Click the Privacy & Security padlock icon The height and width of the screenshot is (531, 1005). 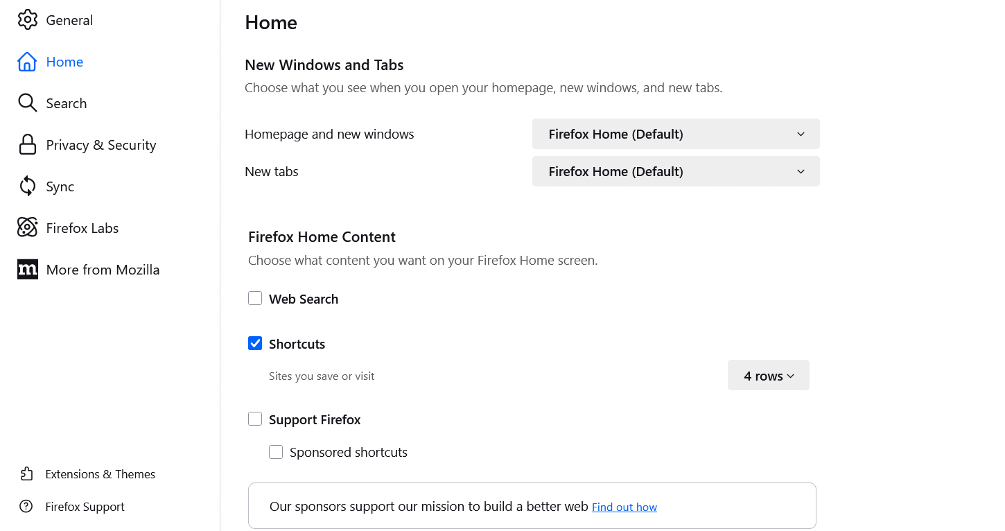(x=27, y=145)
